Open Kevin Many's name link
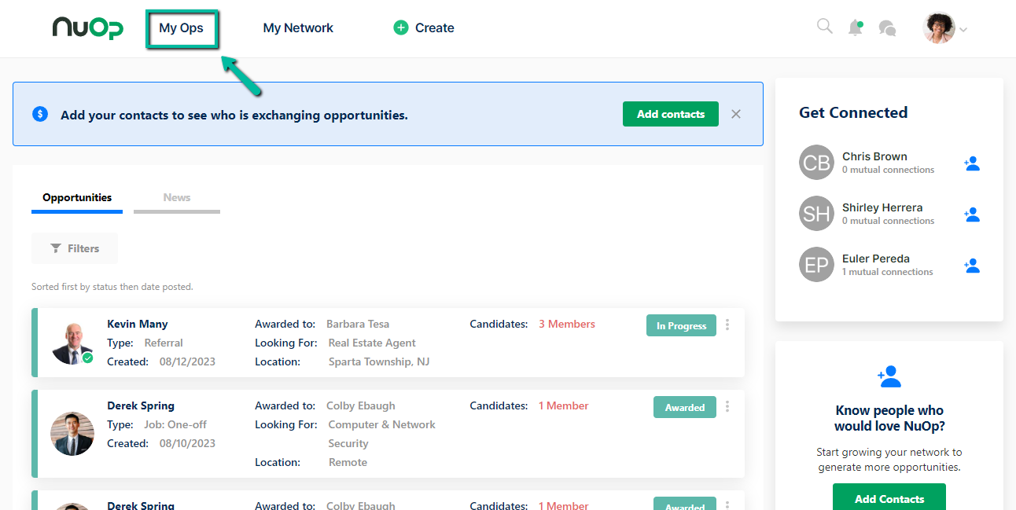Viewport: 1016px width, 510px height. pos(138,324)
